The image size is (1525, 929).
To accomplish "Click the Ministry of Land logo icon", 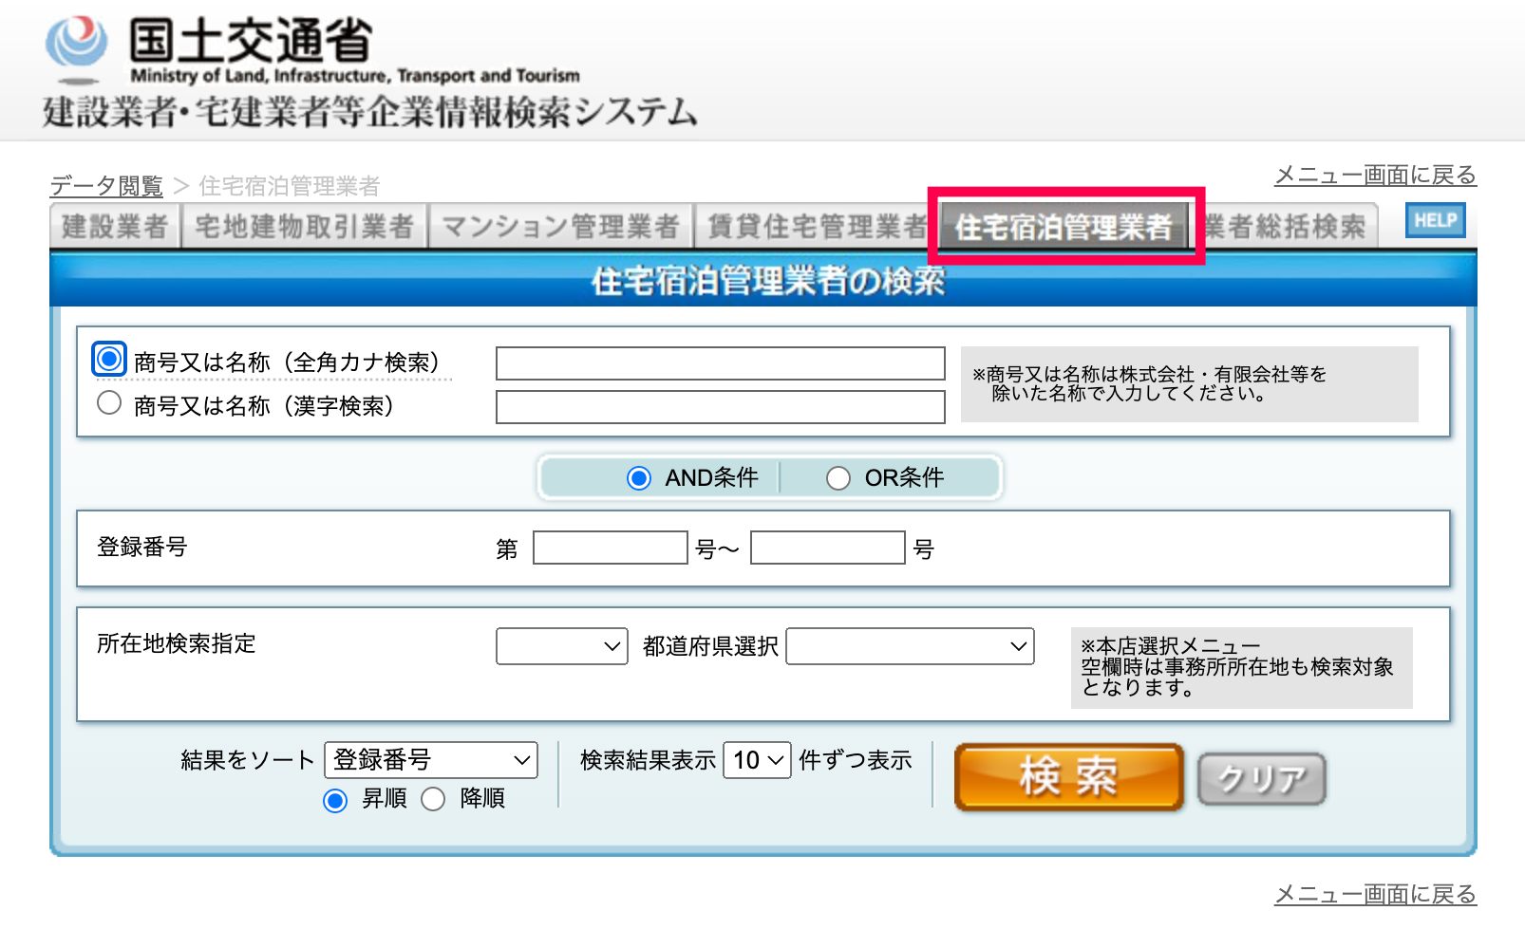I will click(x=76, y=46).
